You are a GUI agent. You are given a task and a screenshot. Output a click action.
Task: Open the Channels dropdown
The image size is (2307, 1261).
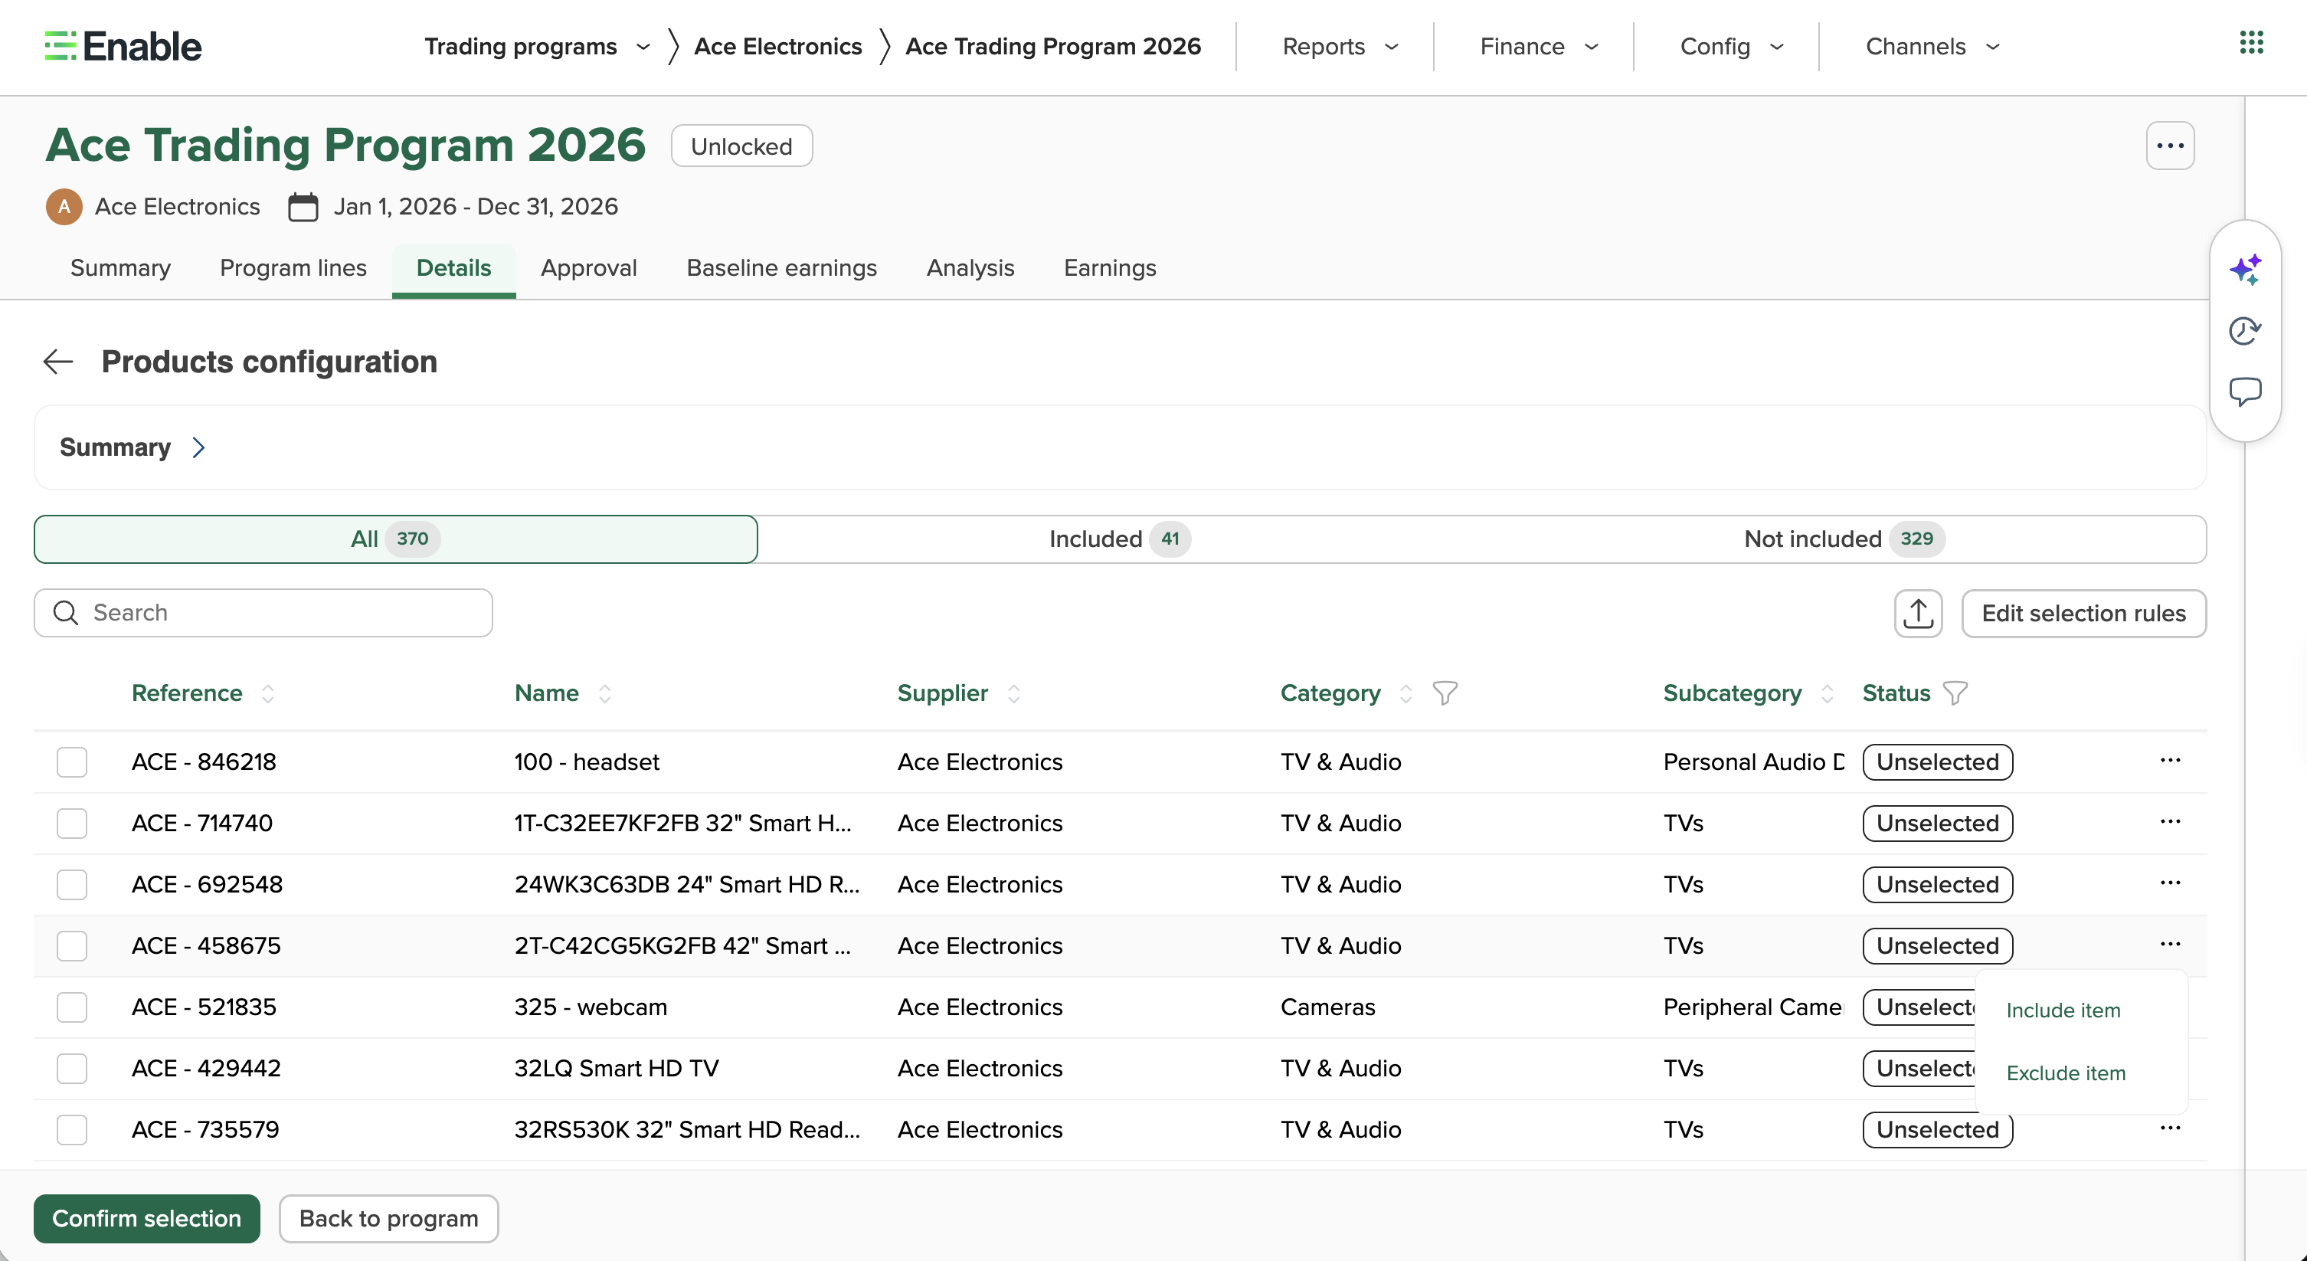click(1932, 47)
